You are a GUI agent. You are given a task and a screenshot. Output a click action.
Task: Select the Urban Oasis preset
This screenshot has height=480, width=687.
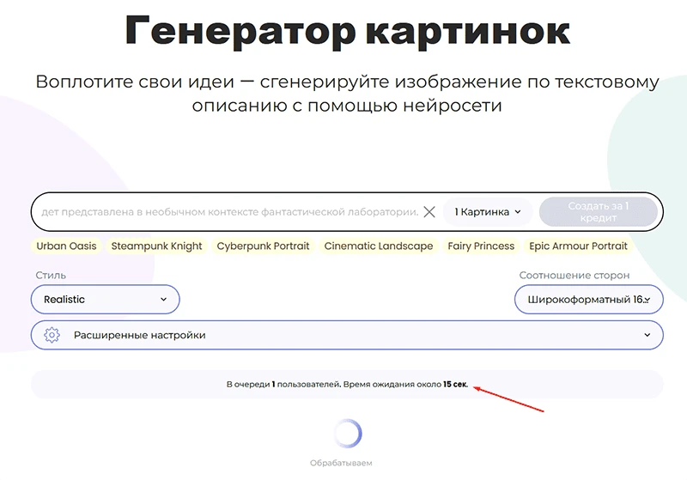(66, 246)
